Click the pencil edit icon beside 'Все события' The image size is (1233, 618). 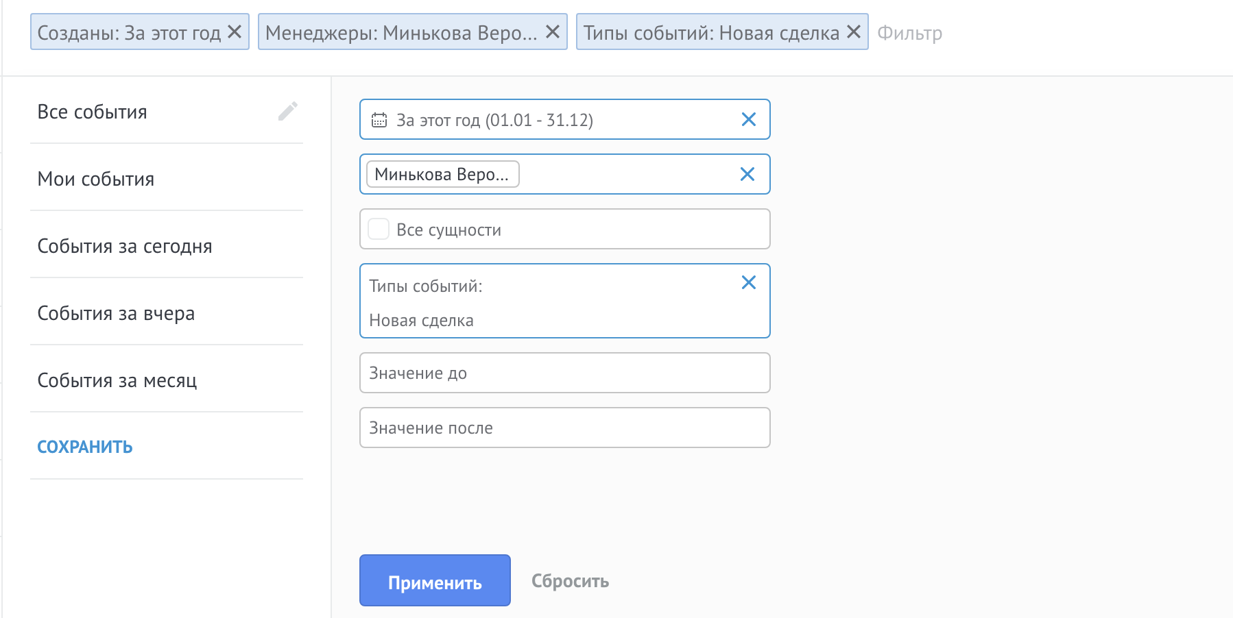pyautogui.click(x=288, y=111)
